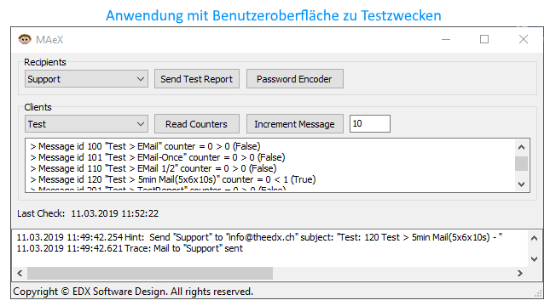Viewport: 550px width, 306px height.
Task: Click the message list scroll down arrow
Action: (522, 184)
